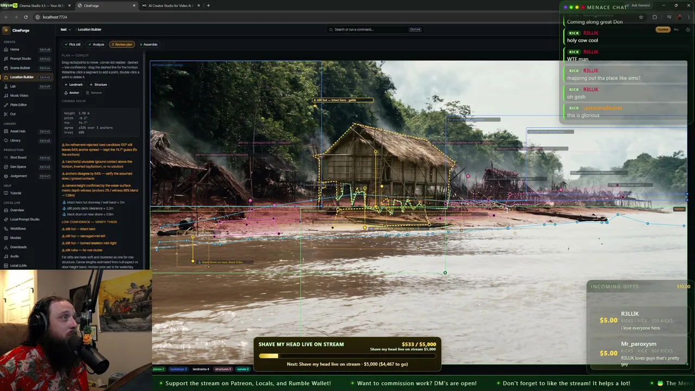Click the stilt posts deck clearance anchor row
The image size is (695, 391).
click(x=89, y=209)
